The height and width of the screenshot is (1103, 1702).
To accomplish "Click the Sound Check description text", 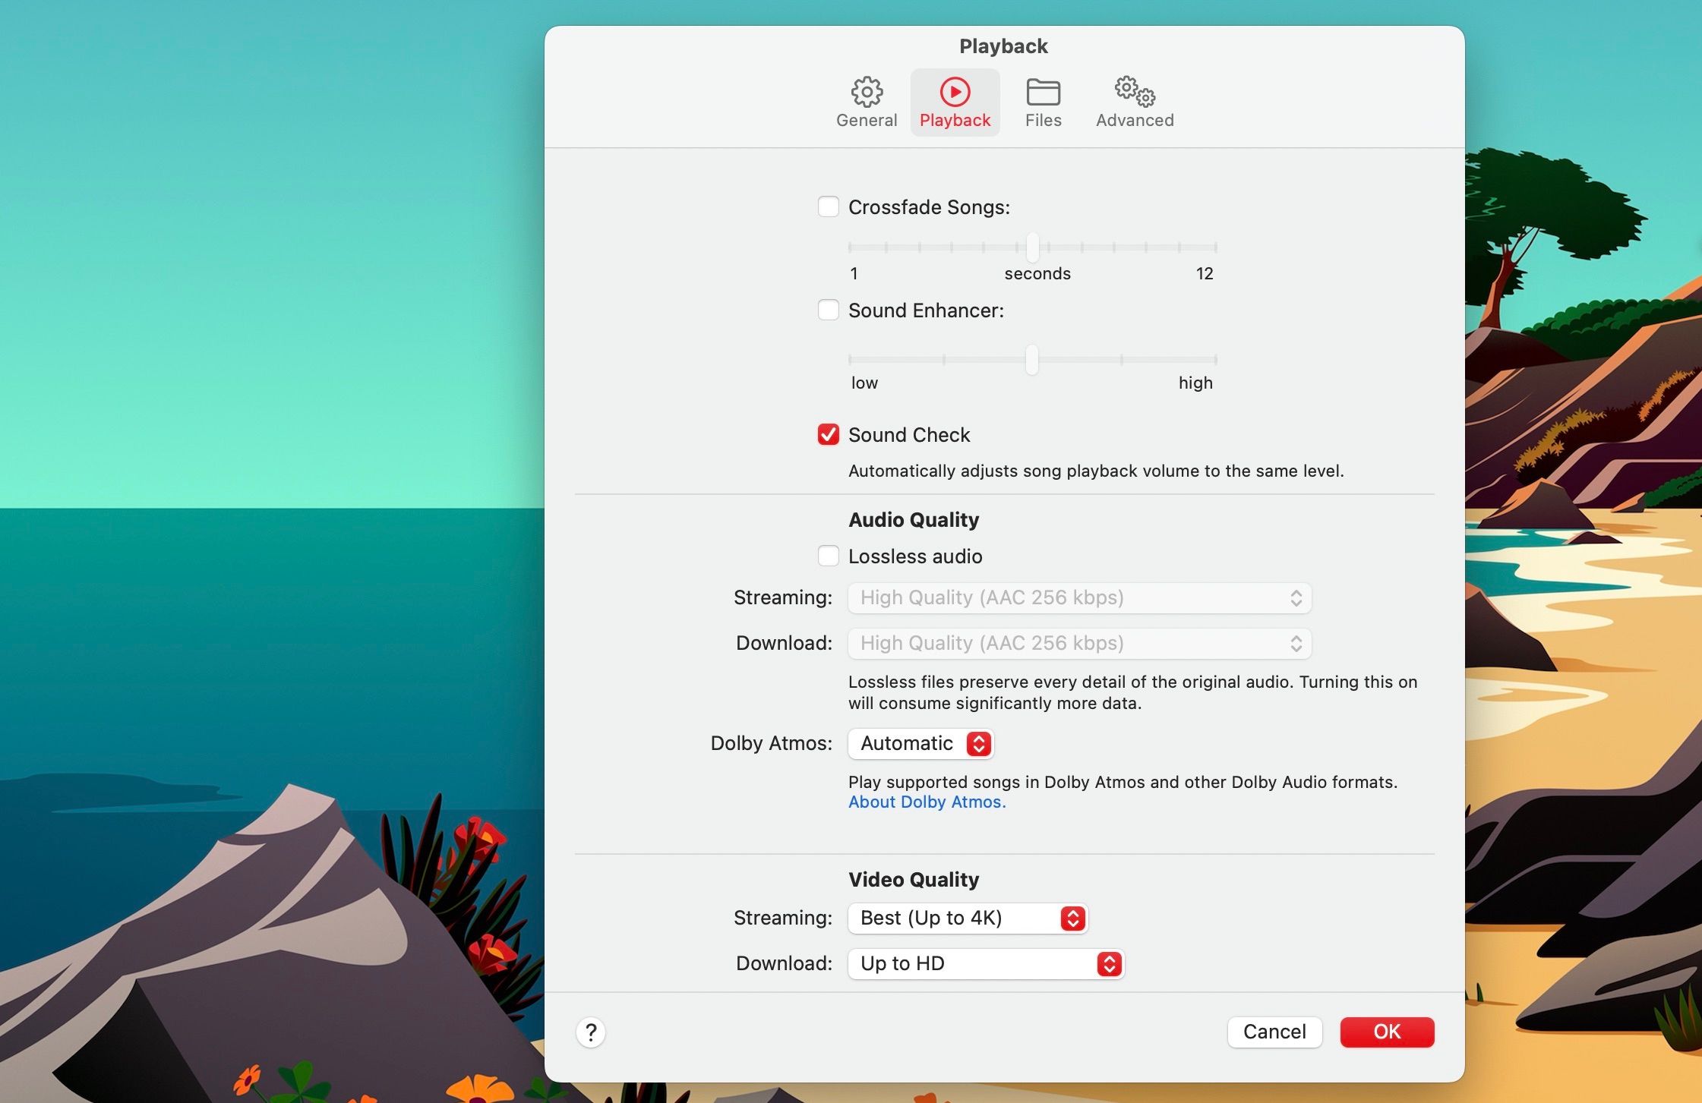I will pos(1096,471).
